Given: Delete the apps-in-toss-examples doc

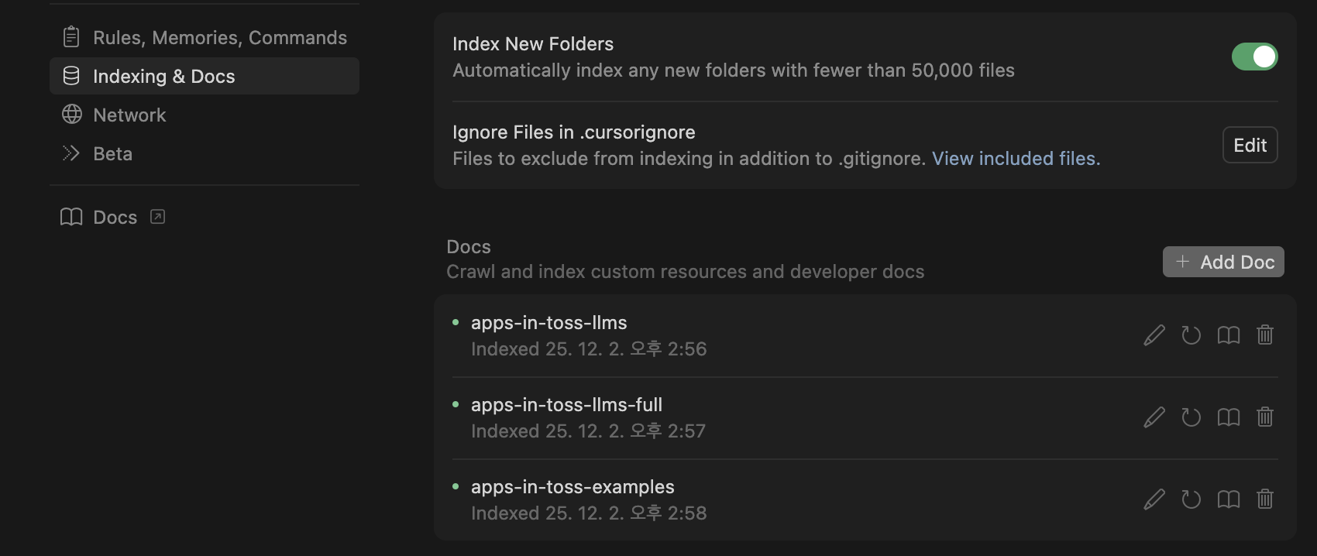Looking at the screenshot, I should click(x=1265, y=499).
